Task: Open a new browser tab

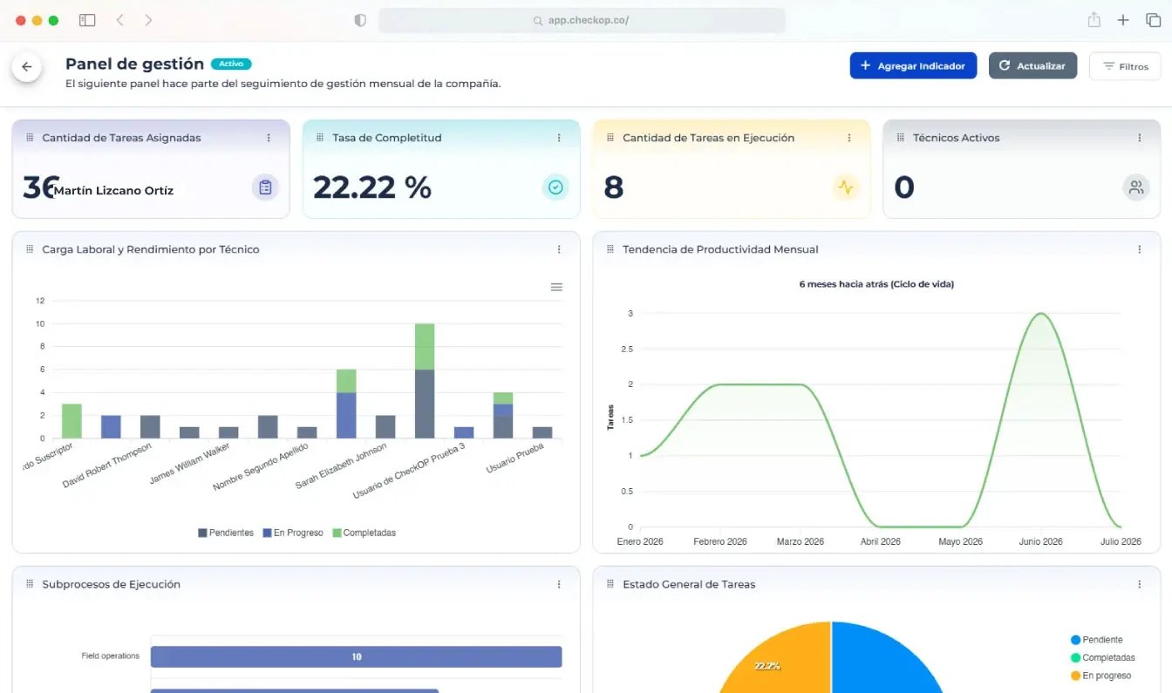Action: tap(1123, 20)
